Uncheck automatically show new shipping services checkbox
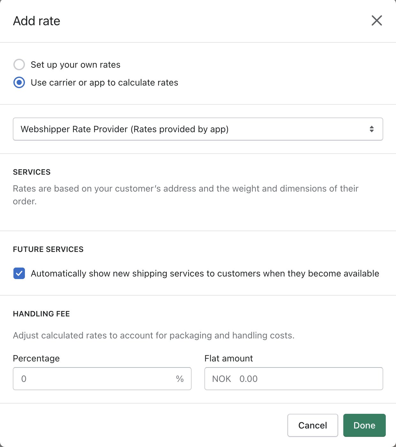The image size is (396, 447). [19, 273]
